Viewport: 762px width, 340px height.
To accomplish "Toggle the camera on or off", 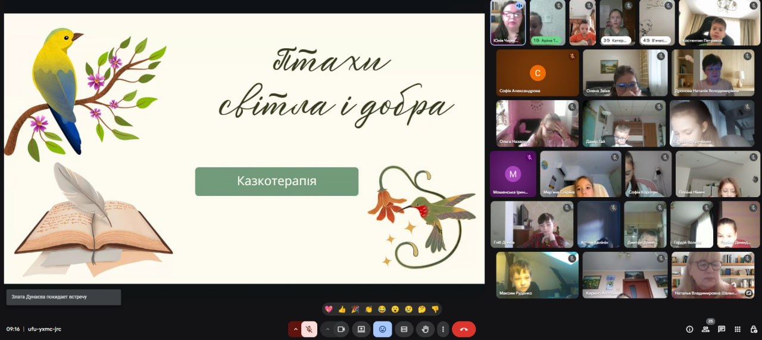I will click(341, 329).
